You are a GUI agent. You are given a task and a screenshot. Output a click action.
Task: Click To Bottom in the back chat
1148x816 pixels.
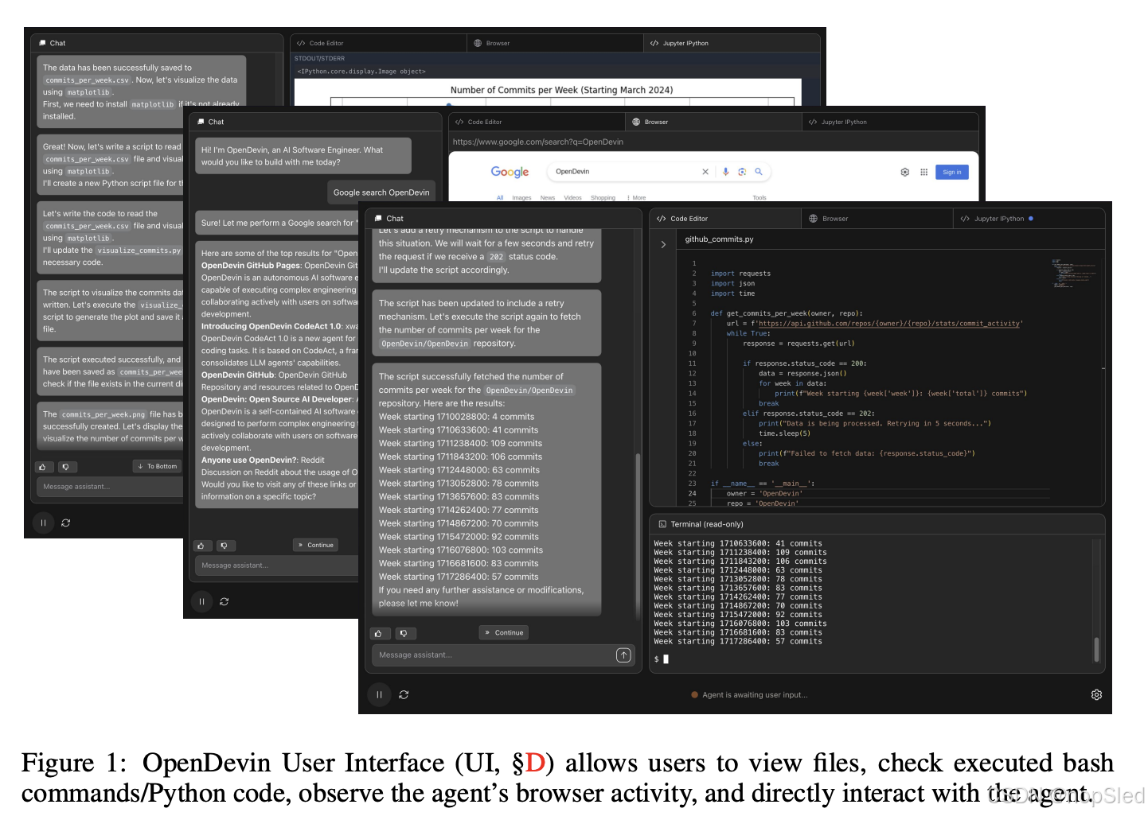pos(157,466)
